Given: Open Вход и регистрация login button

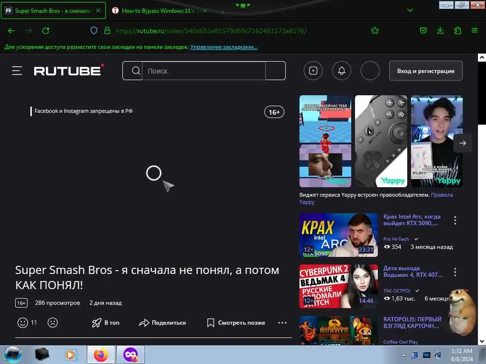Looking at the screenshot, I should [x=426, y=71].
